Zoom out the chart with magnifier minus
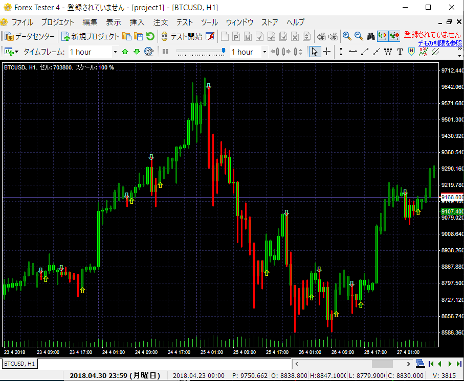Screen dimensions: 464x381 pos(359,36)
